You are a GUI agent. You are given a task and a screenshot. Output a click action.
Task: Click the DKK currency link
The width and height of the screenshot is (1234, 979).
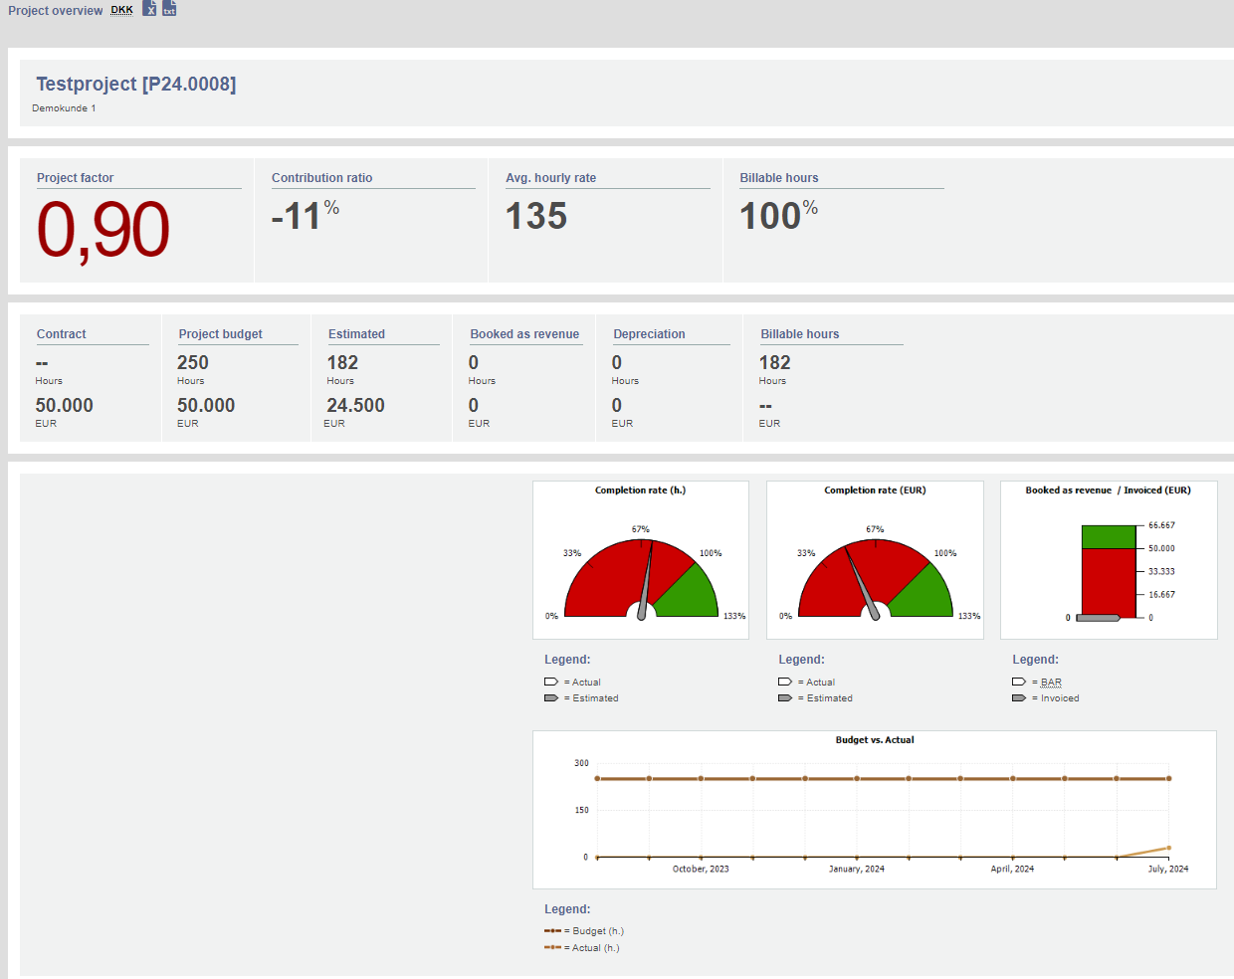click(x=121, y=10)
